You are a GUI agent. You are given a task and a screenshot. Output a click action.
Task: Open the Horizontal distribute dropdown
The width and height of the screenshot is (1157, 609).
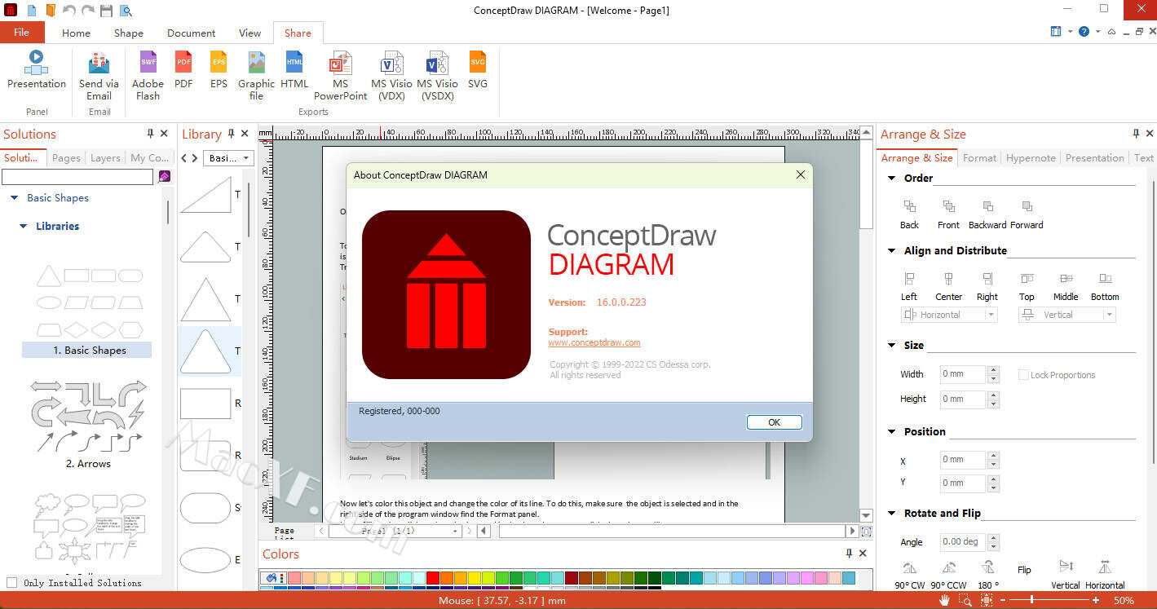[991, 315]
